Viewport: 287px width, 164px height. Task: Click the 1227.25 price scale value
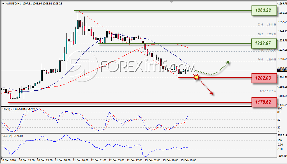point(283,50)
